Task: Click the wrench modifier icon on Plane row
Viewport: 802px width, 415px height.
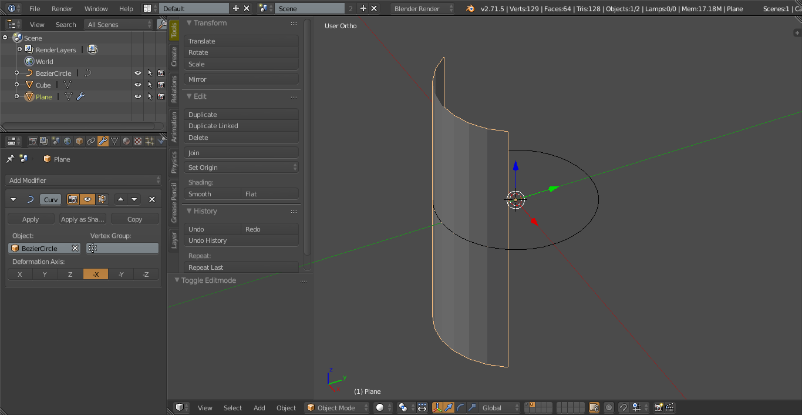Action: point(80,96)
